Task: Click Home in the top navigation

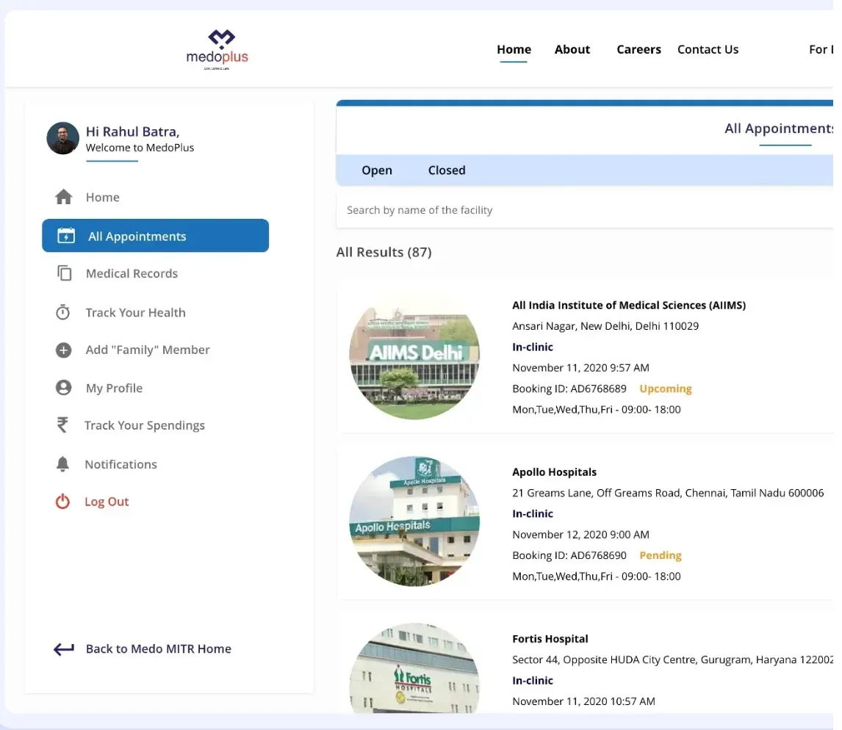Action: pyautogui.click(x=514, y=49)
